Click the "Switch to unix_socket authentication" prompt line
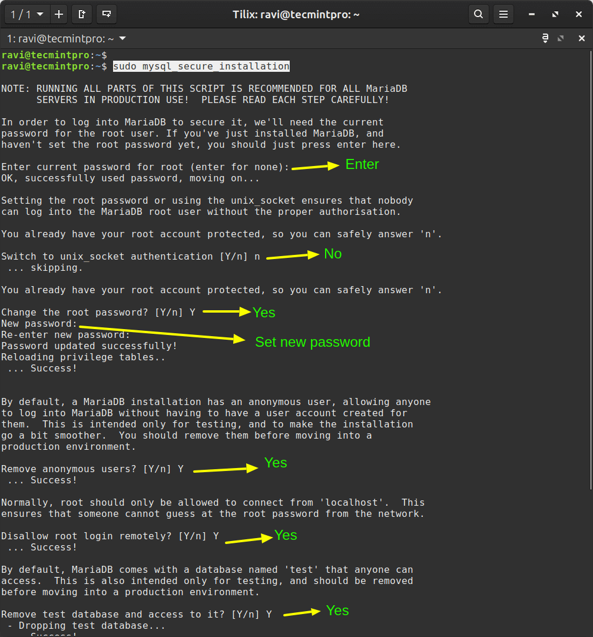593x637 pixels. tap(131, 257)
